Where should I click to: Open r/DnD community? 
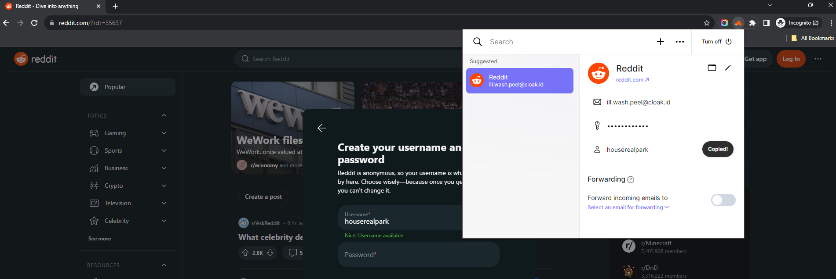coord(650,268)
